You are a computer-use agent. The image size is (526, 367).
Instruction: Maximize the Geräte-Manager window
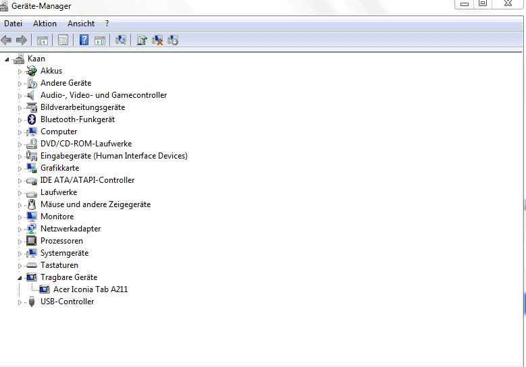(x=483, y=3)
